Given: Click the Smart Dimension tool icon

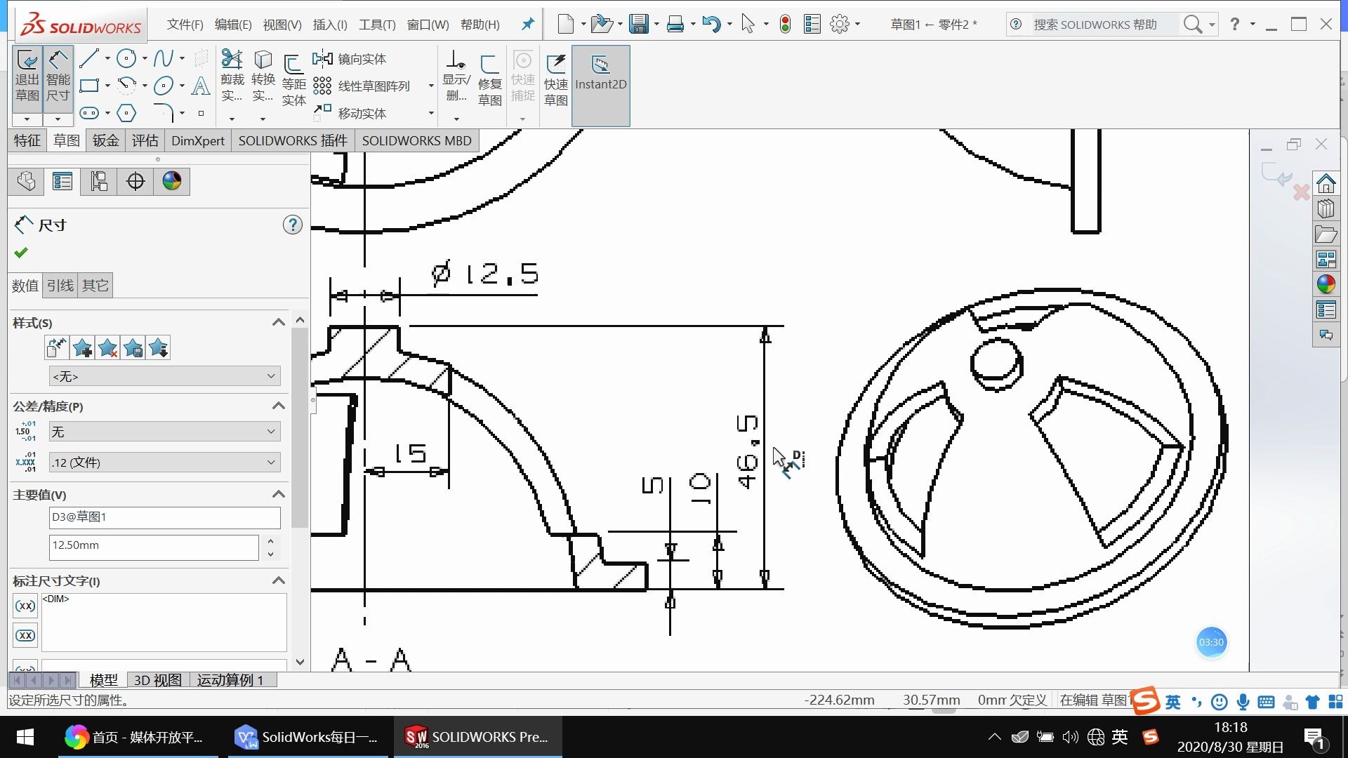Looking at the screenshot, I should tap(58, 76).
